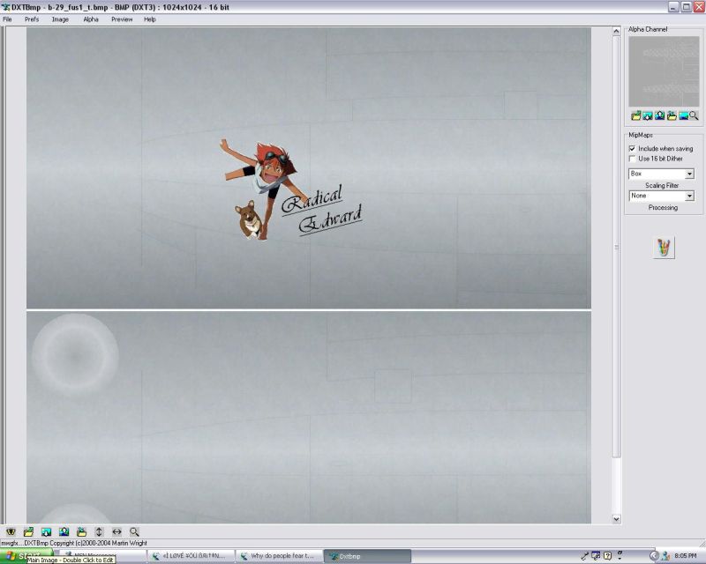Switch to the "Why do people fear" taskbar window
This screenshot has height=564, width=706.
280,556
